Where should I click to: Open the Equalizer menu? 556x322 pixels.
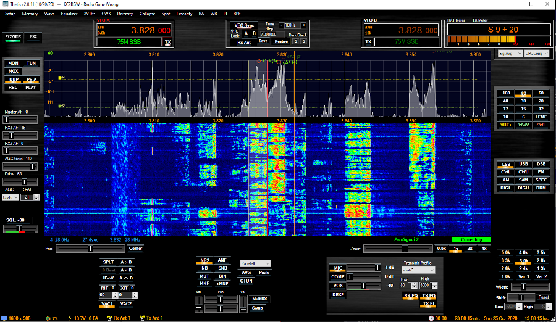coord(69,14)
